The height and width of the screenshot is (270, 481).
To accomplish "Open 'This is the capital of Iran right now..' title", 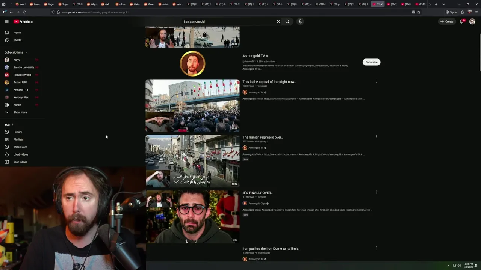I will pos(269,82).
